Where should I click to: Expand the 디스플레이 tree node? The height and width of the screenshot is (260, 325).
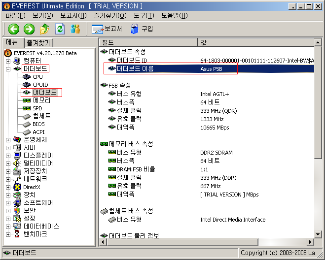pos(8,156)
